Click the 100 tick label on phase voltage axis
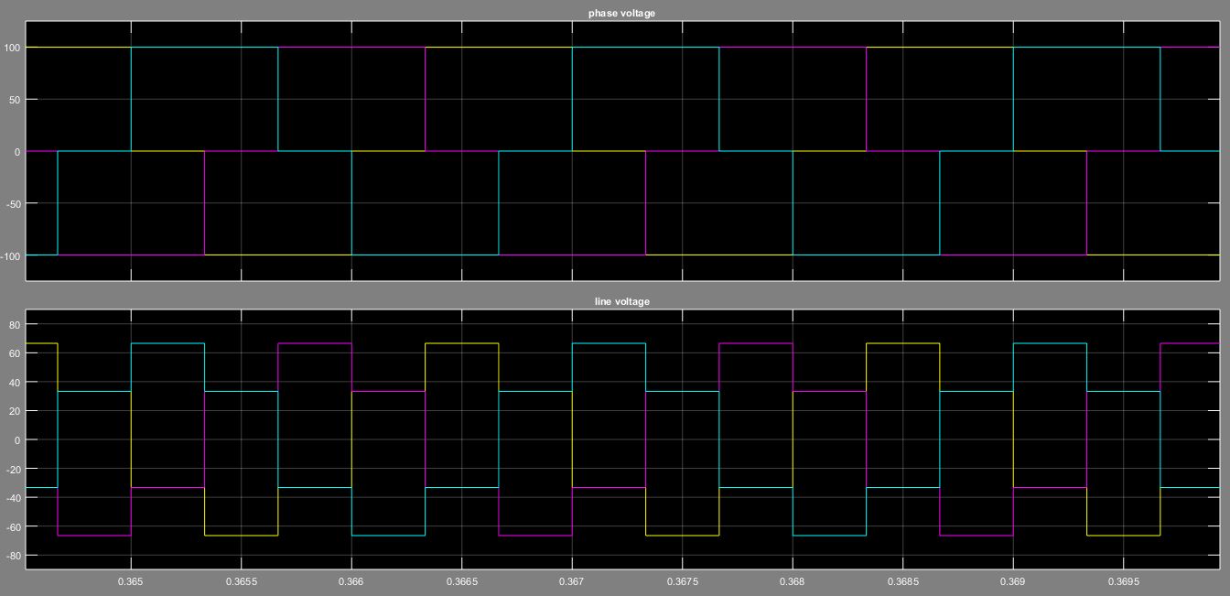Image resolution: width=1230 pixels, height=596 pixels. (13, 47)
